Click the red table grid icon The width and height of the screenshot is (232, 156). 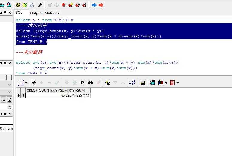tap(172, 83)
